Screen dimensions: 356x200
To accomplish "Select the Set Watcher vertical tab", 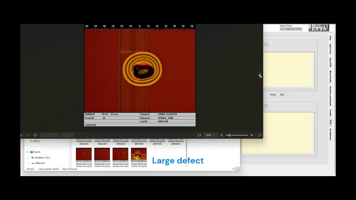I will click(x=330, y=134).
